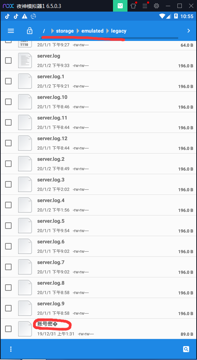This screenshot has height=360, width=197.
Task: Select the server.log.12 checkbox
Action: click(x=8, y=143)
